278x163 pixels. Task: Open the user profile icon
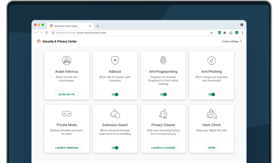(x=231, y=33)
